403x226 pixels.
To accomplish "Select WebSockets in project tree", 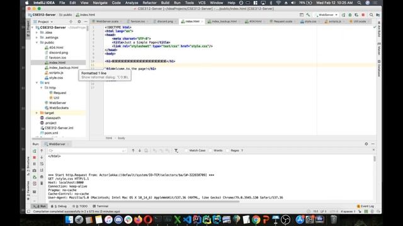I will tap(59, 108).
